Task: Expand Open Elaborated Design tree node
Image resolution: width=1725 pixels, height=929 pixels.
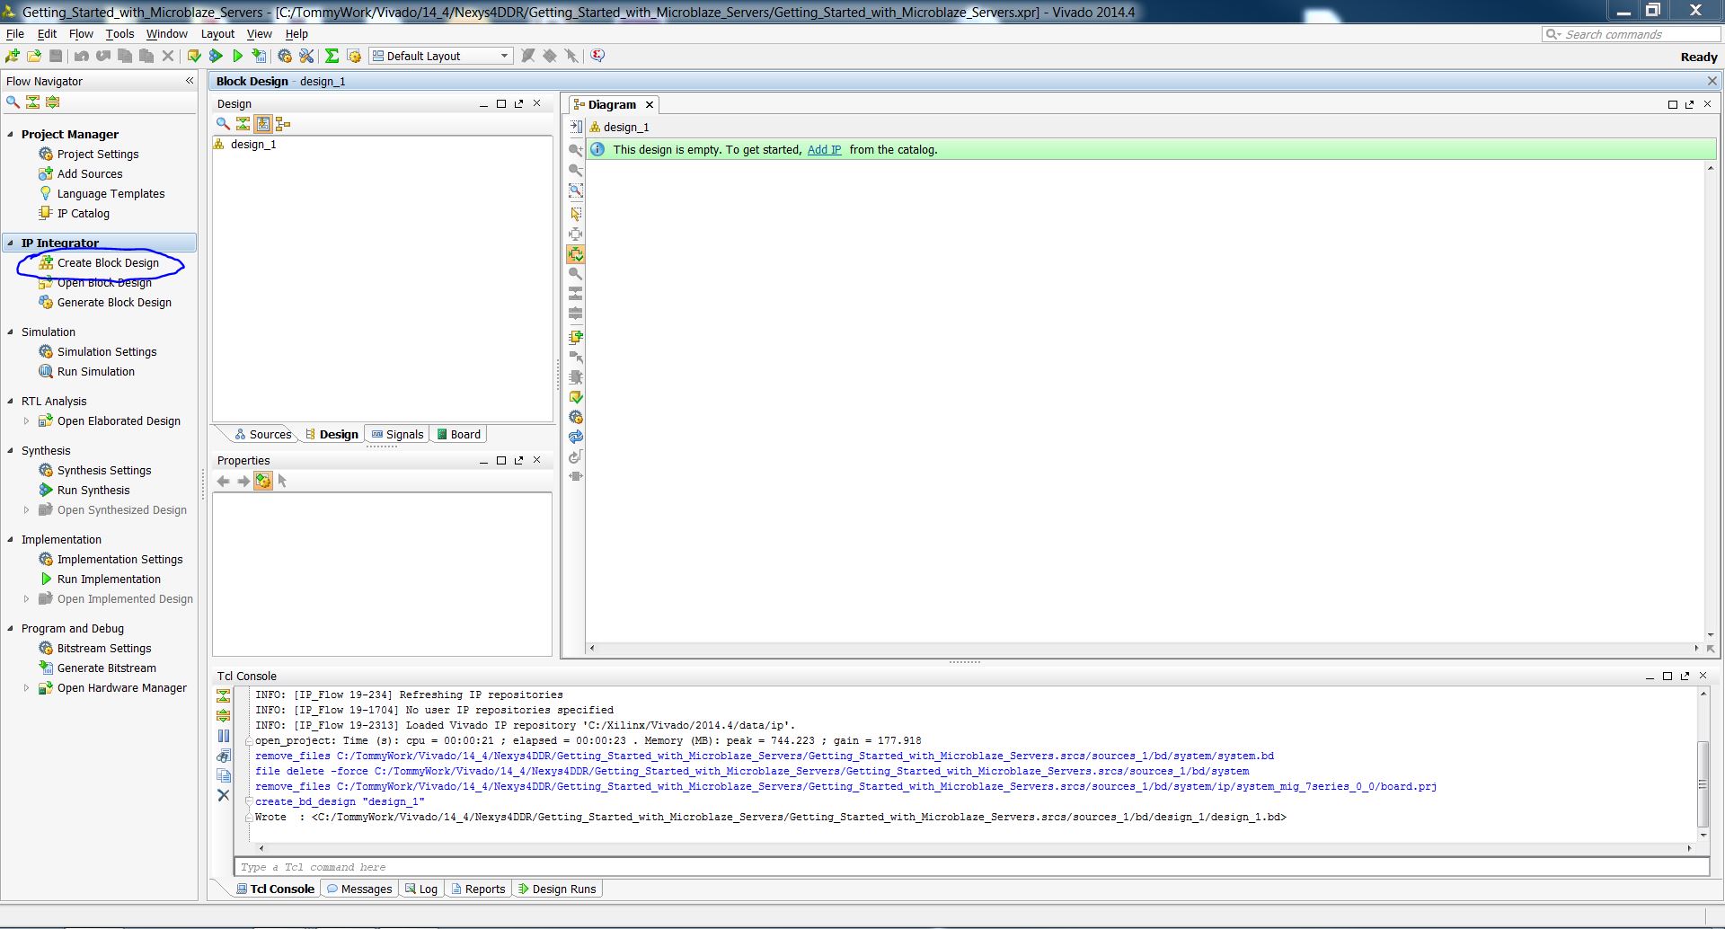Action: click(x=26, y=421)
